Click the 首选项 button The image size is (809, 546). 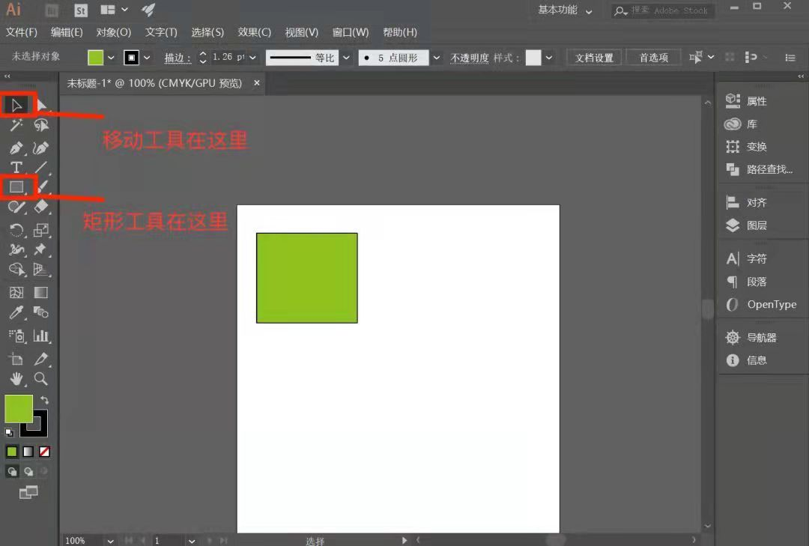pos(654,58)
